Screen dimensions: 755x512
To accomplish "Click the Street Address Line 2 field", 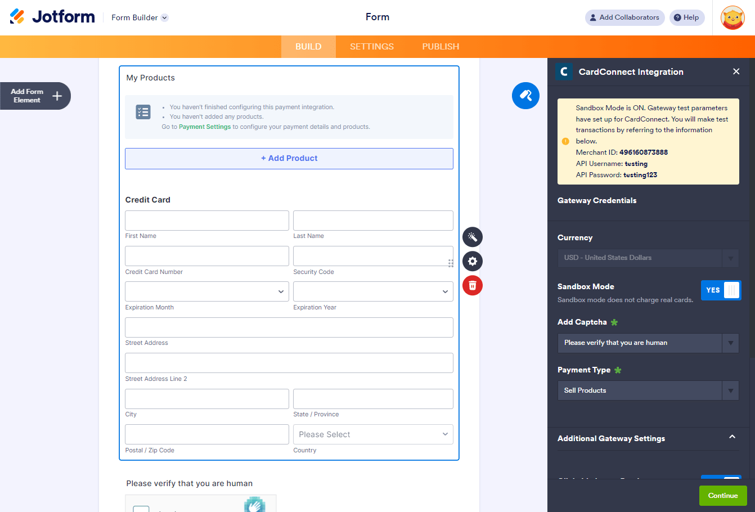I will tap(289, 363).
